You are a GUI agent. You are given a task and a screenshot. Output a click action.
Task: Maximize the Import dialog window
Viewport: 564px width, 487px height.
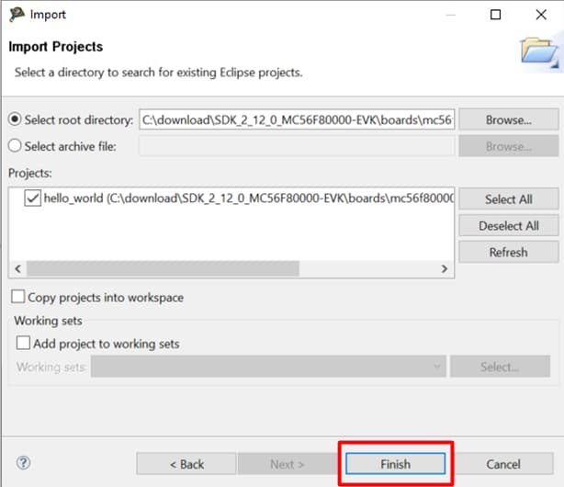coord(495,15)
